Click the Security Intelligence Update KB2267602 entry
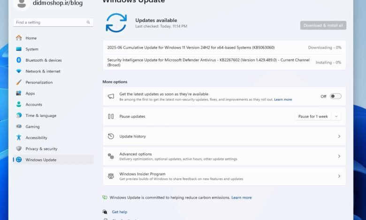 click(x=224, y=62)
